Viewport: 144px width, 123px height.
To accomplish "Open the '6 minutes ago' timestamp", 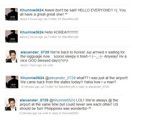I will coord(28,113).
